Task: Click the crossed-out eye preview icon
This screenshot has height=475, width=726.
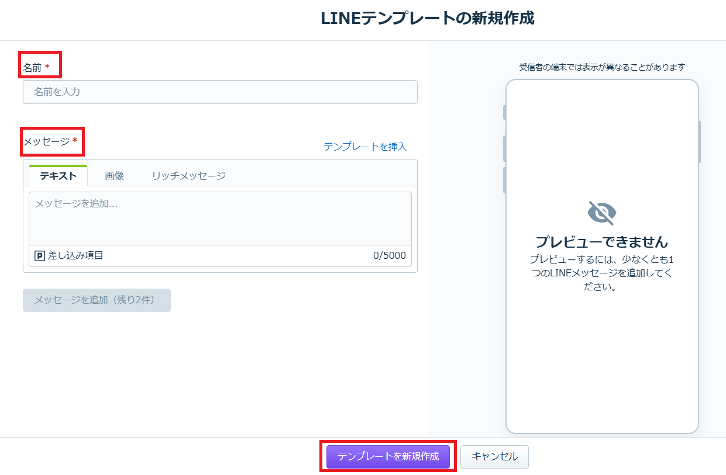Action: click(601, 213)
